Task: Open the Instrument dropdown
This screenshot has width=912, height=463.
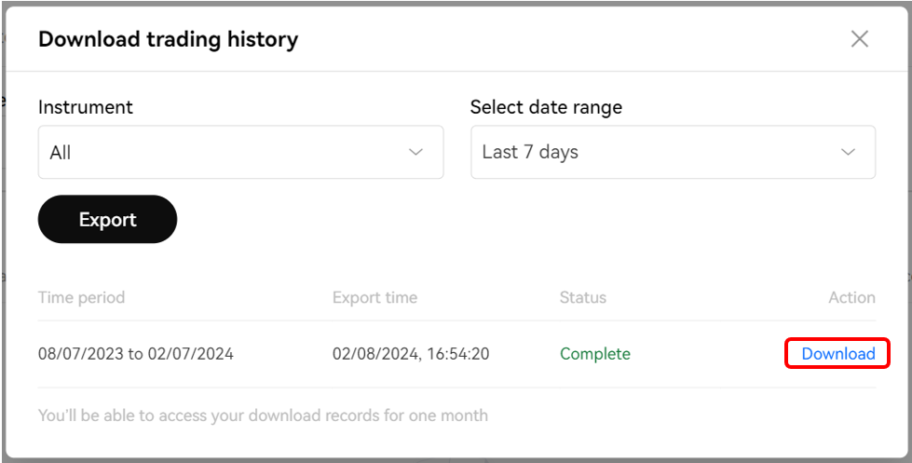Action: (240, 153)
